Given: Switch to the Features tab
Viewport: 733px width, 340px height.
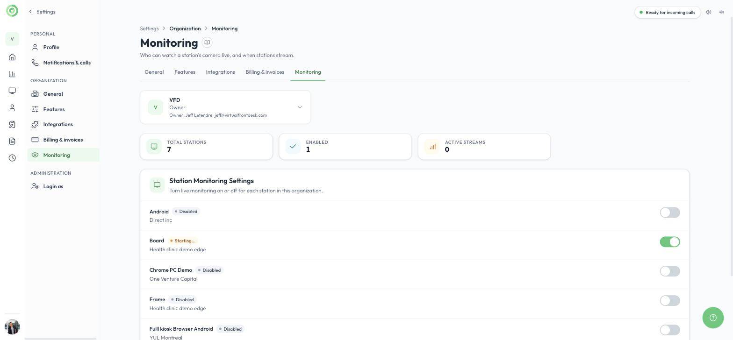Looking at the screenshot, I should pos(185,72).
